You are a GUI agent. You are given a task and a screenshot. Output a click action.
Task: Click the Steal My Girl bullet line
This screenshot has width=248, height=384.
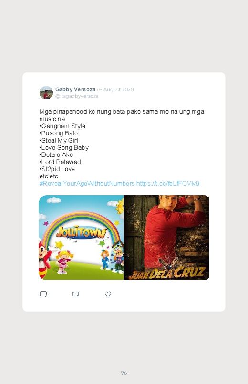click(x=59, y=140)
